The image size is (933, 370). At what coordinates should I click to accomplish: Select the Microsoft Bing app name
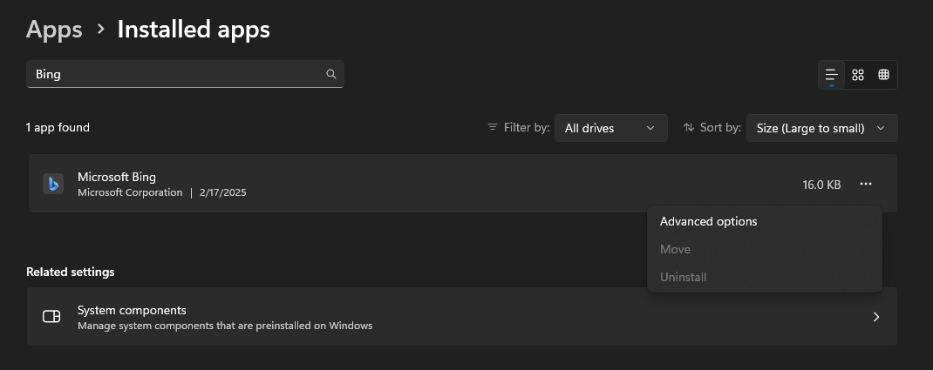117,177
